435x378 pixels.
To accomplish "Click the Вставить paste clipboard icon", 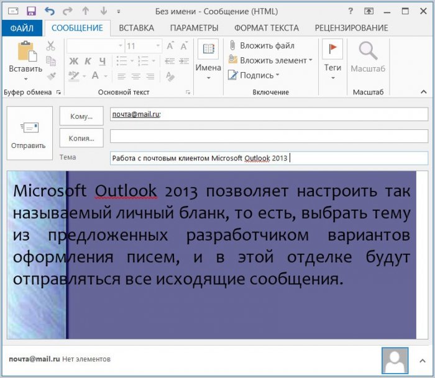I will click(x=27, y=52).
